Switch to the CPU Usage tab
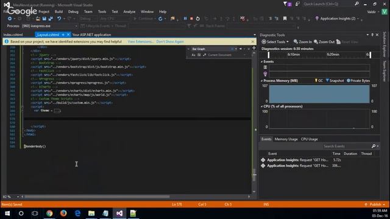The width and height of the screenshot is (390, 219). click(x=310, y=139)
